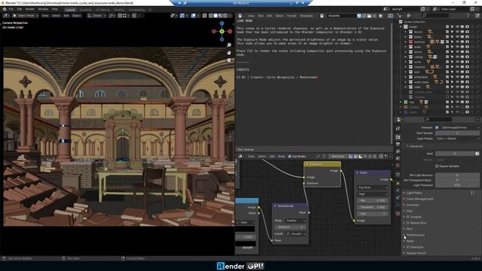
Task: Hide the columns collection with eye icon
Action: (x=457, y=67)
